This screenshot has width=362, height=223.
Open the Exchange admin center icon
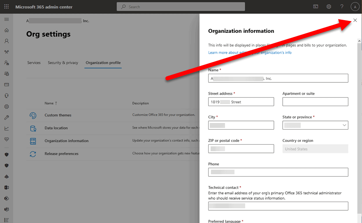7,188
